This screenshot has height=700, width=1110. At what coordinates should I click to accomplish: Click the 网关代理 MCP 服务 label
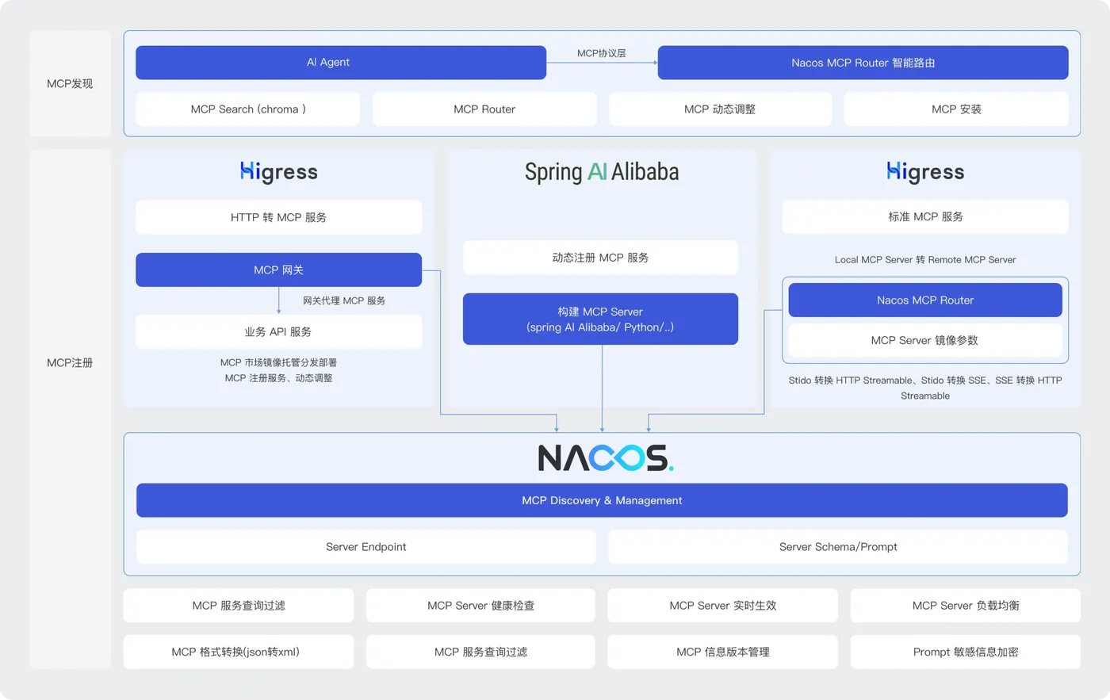click(344, 300)
